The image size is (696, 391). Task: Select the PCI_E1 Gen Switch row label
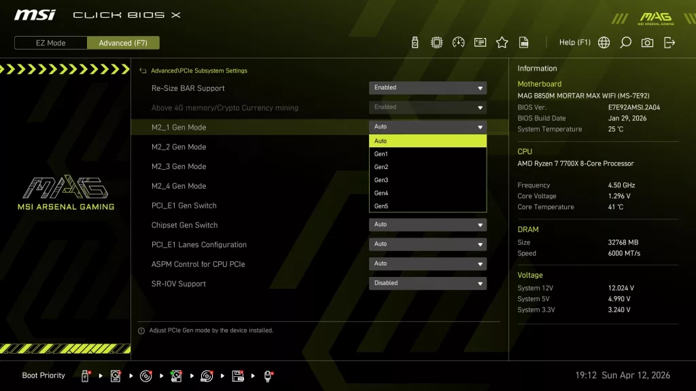coord(184,205)
